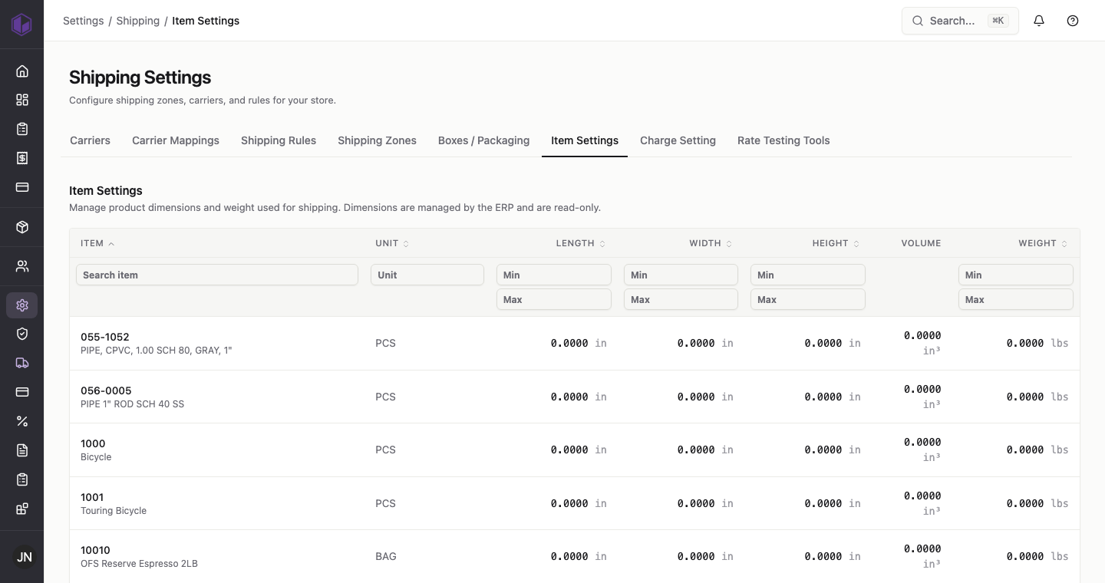Focus the Unit filter field

click(x=427, y=275)
